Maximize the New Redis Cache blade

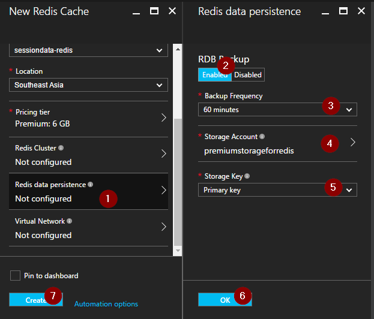click(x=154, y=11)
